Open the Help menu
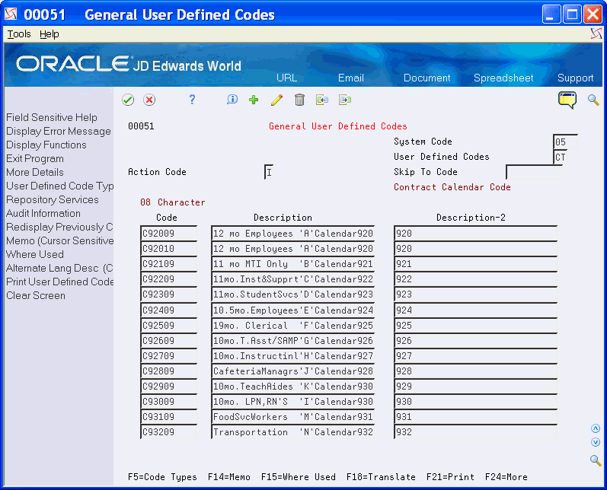Viewport: 607px width, 490px height. pos(50,34)
